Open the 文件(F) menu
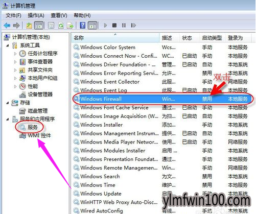The width and height of the screenshot is (256, 214). pyautogui.click(x=13, y=15)
